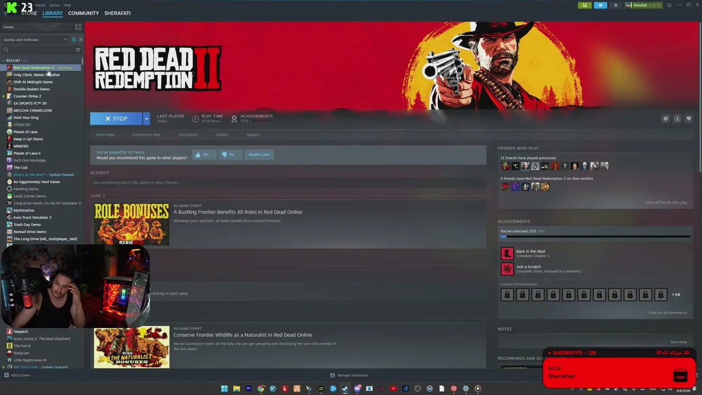702x395 pixels.
Task: Click the Add a Game plus icon
Action: [7, 375]
